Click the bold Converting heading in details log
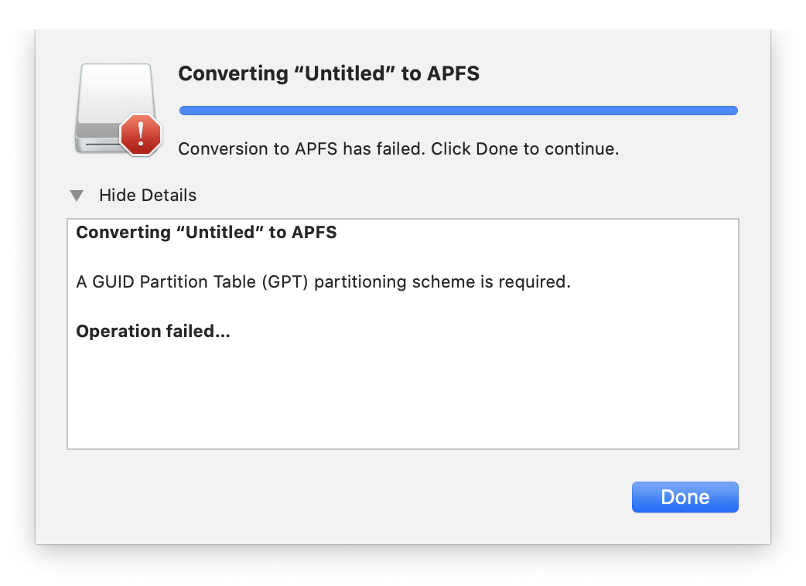The height and width of the screenshot is (586, 806). (x=206, y=232)
